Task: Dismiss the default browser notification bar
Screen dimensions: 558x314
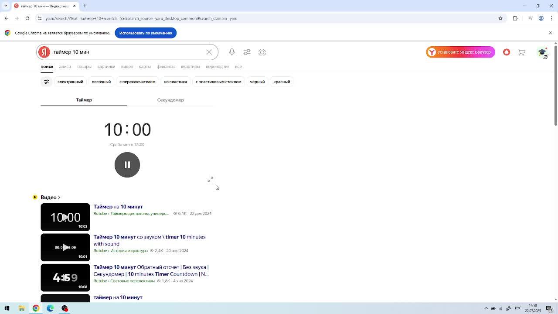Action: coord(550,33)
